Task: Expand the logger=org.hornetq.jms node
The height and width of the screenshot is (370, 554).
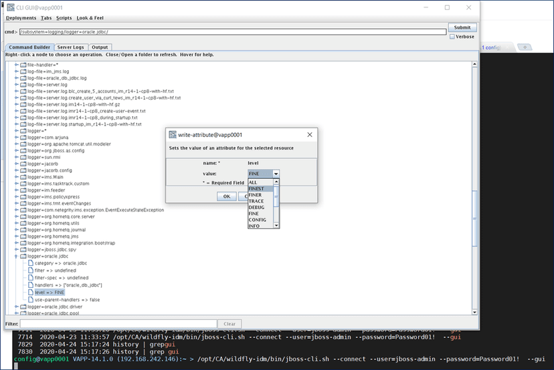Action: pyautogui.click(x=15, y=236)
